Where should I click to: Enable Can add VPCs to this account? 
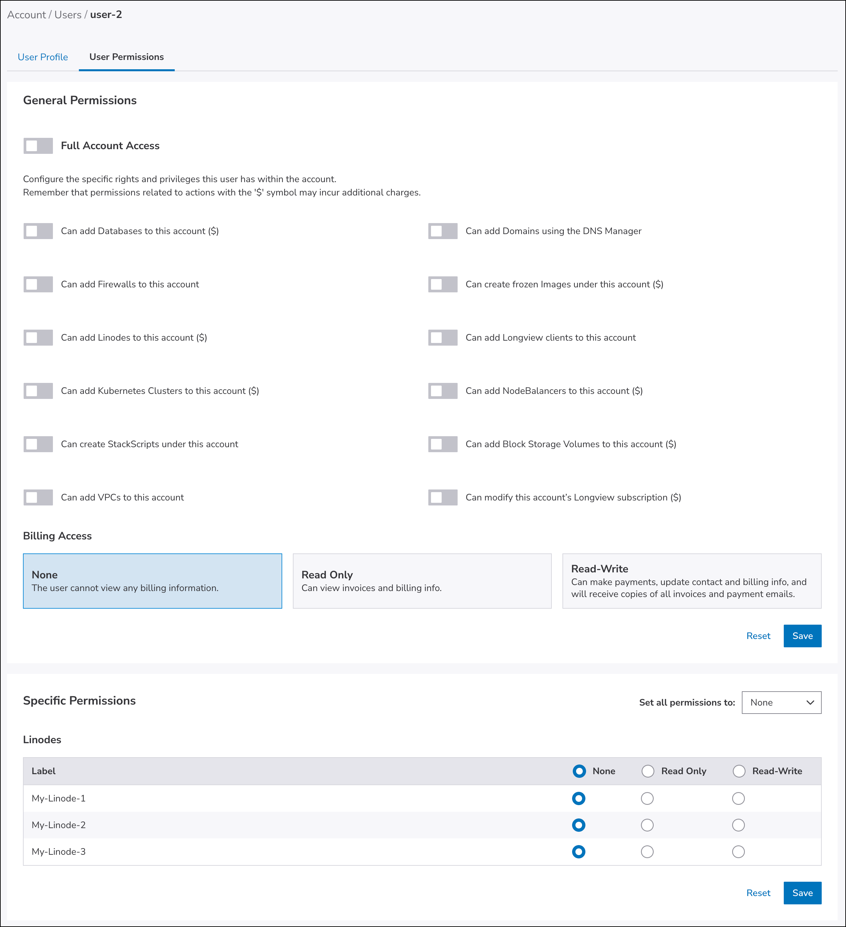(38, 497)
